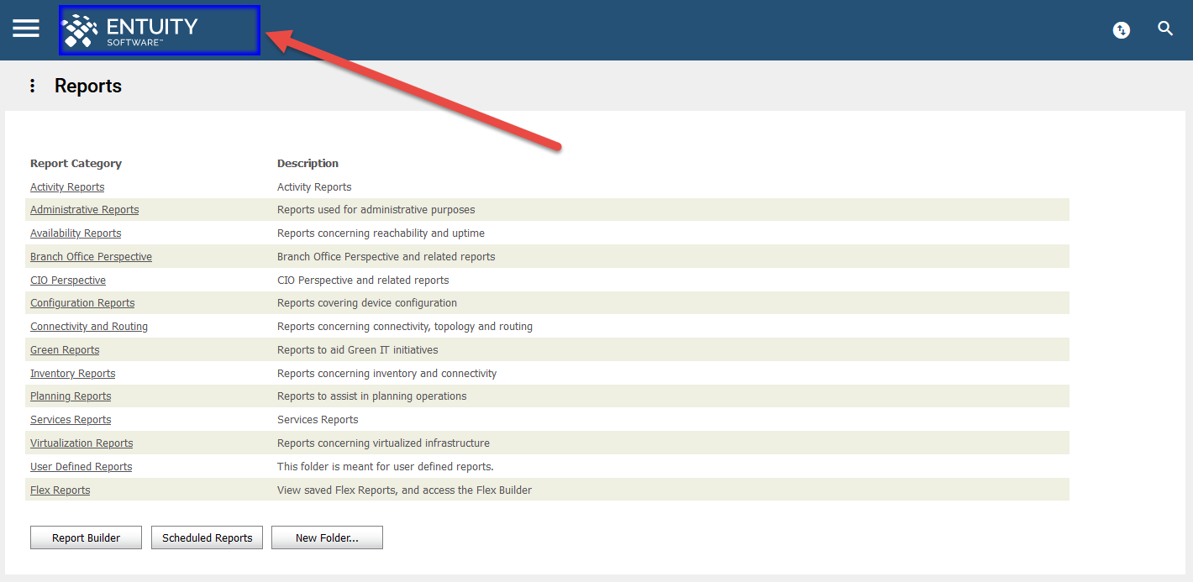Screen dimensions: 1193x582
Task: Click description 'Reports used for administrative purposes'
Action: (376, 210)
